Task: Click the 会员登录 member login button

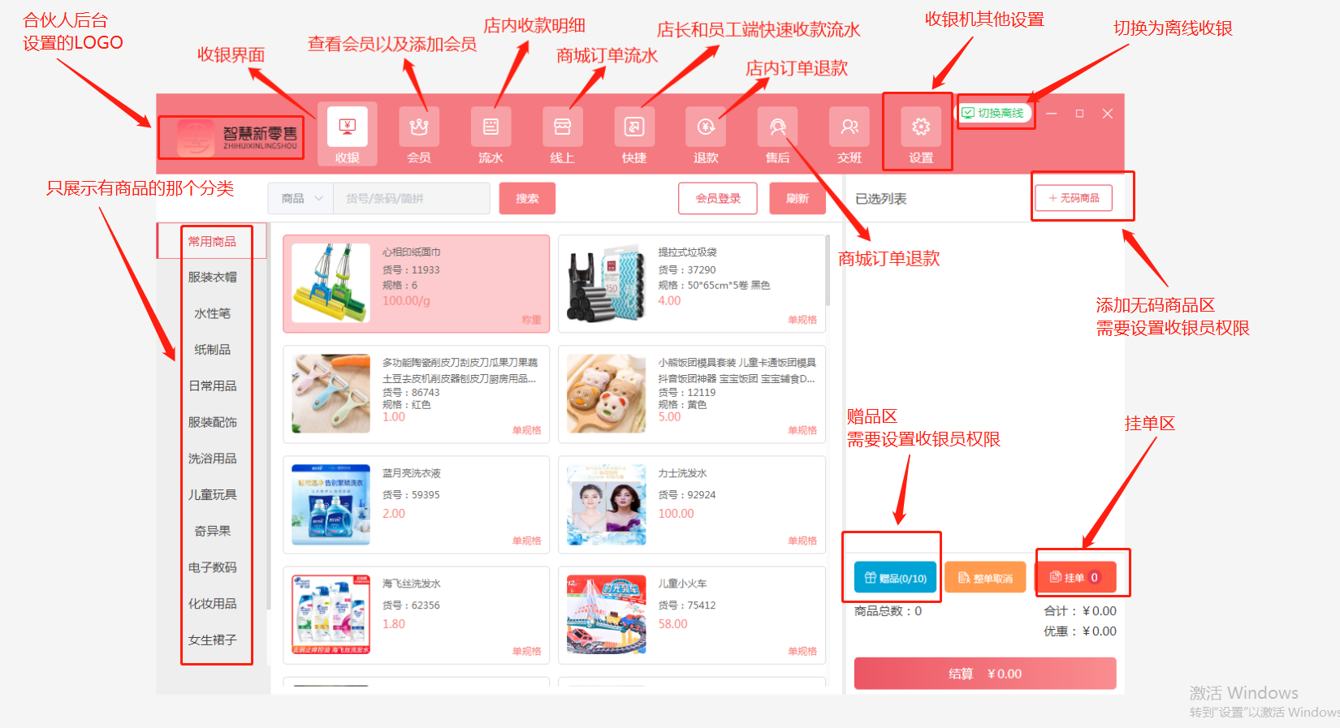Action: click(718, 198)
